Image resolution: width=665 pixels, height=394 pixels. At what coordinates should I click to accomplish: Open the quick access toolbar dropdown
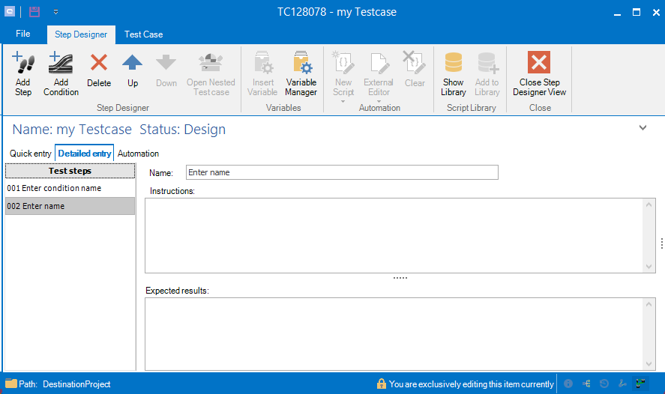point(55,13)
